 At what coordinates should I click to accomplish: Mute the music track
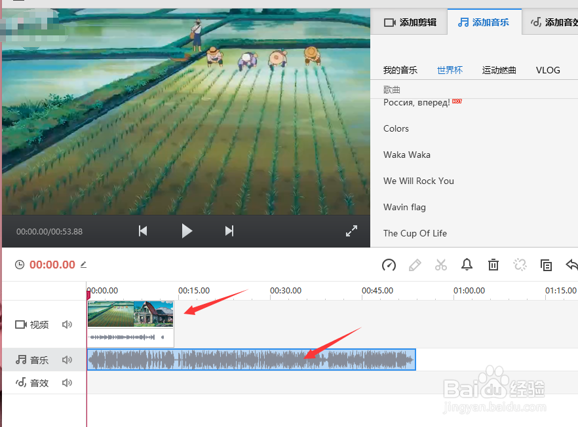coord(67,360)
